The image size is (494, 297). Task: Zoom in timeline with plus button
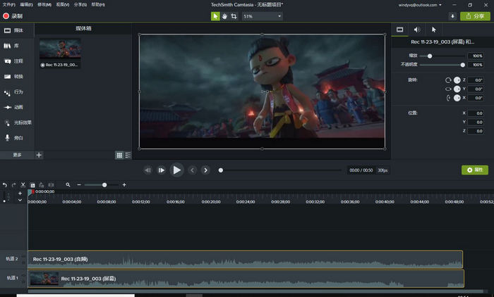click(124, 185)
